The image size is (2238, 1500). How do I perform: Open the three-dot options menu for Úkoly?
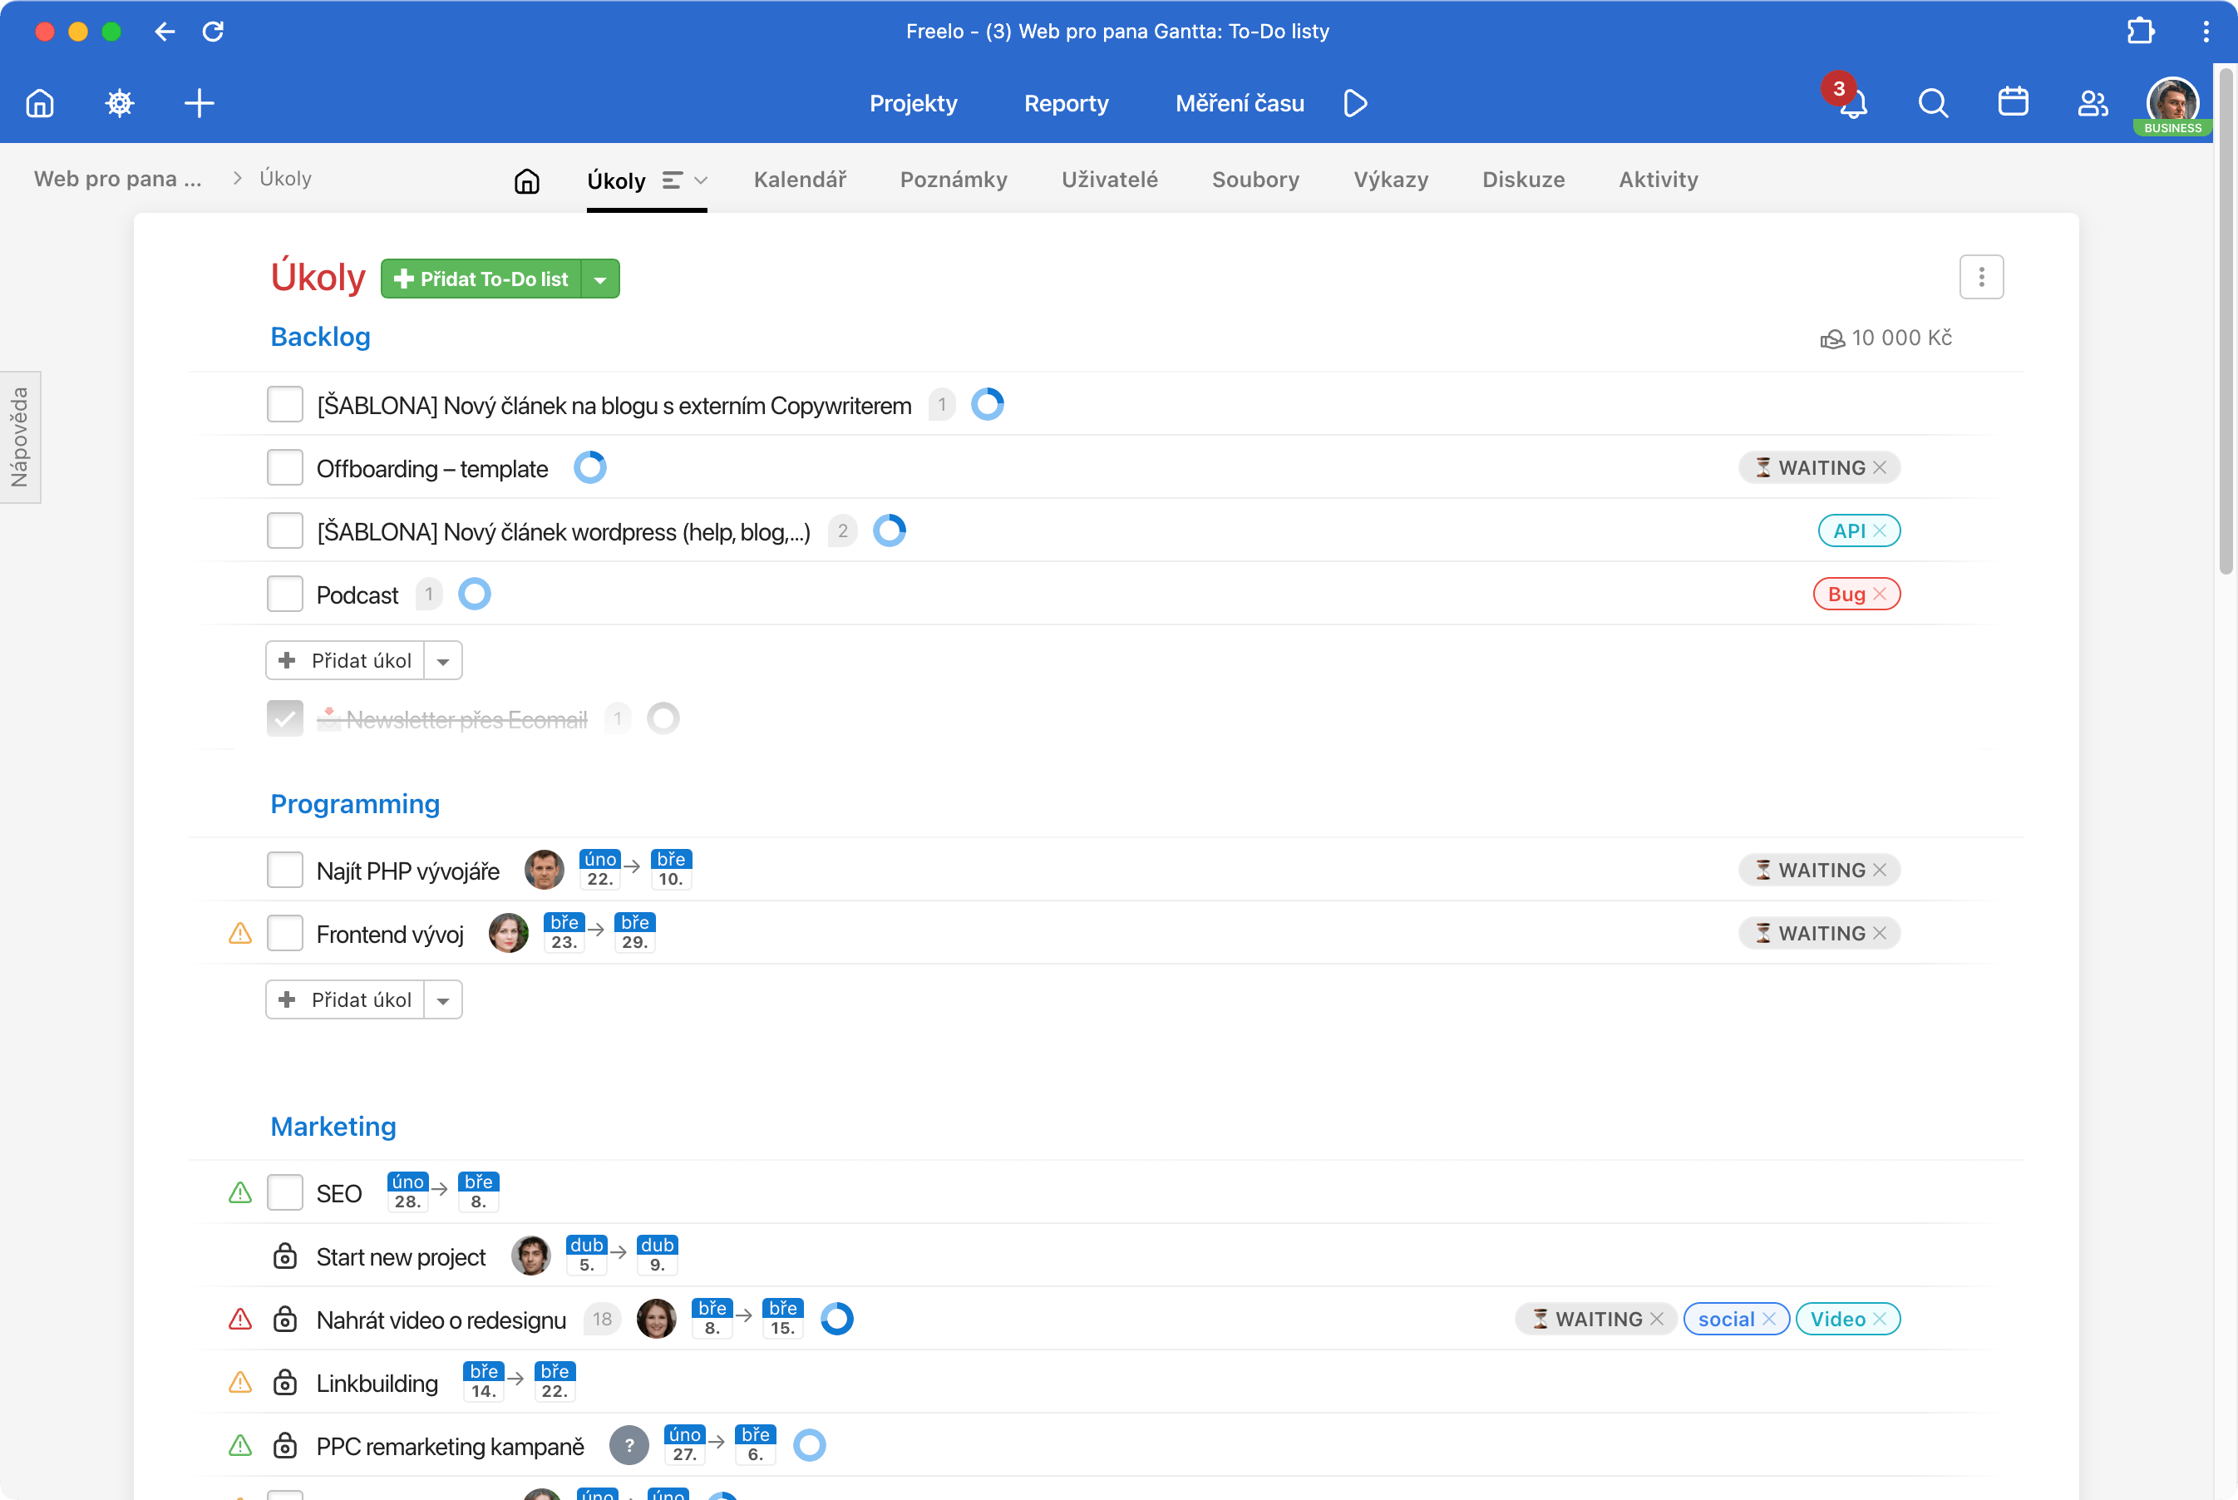coord(1982,276)
